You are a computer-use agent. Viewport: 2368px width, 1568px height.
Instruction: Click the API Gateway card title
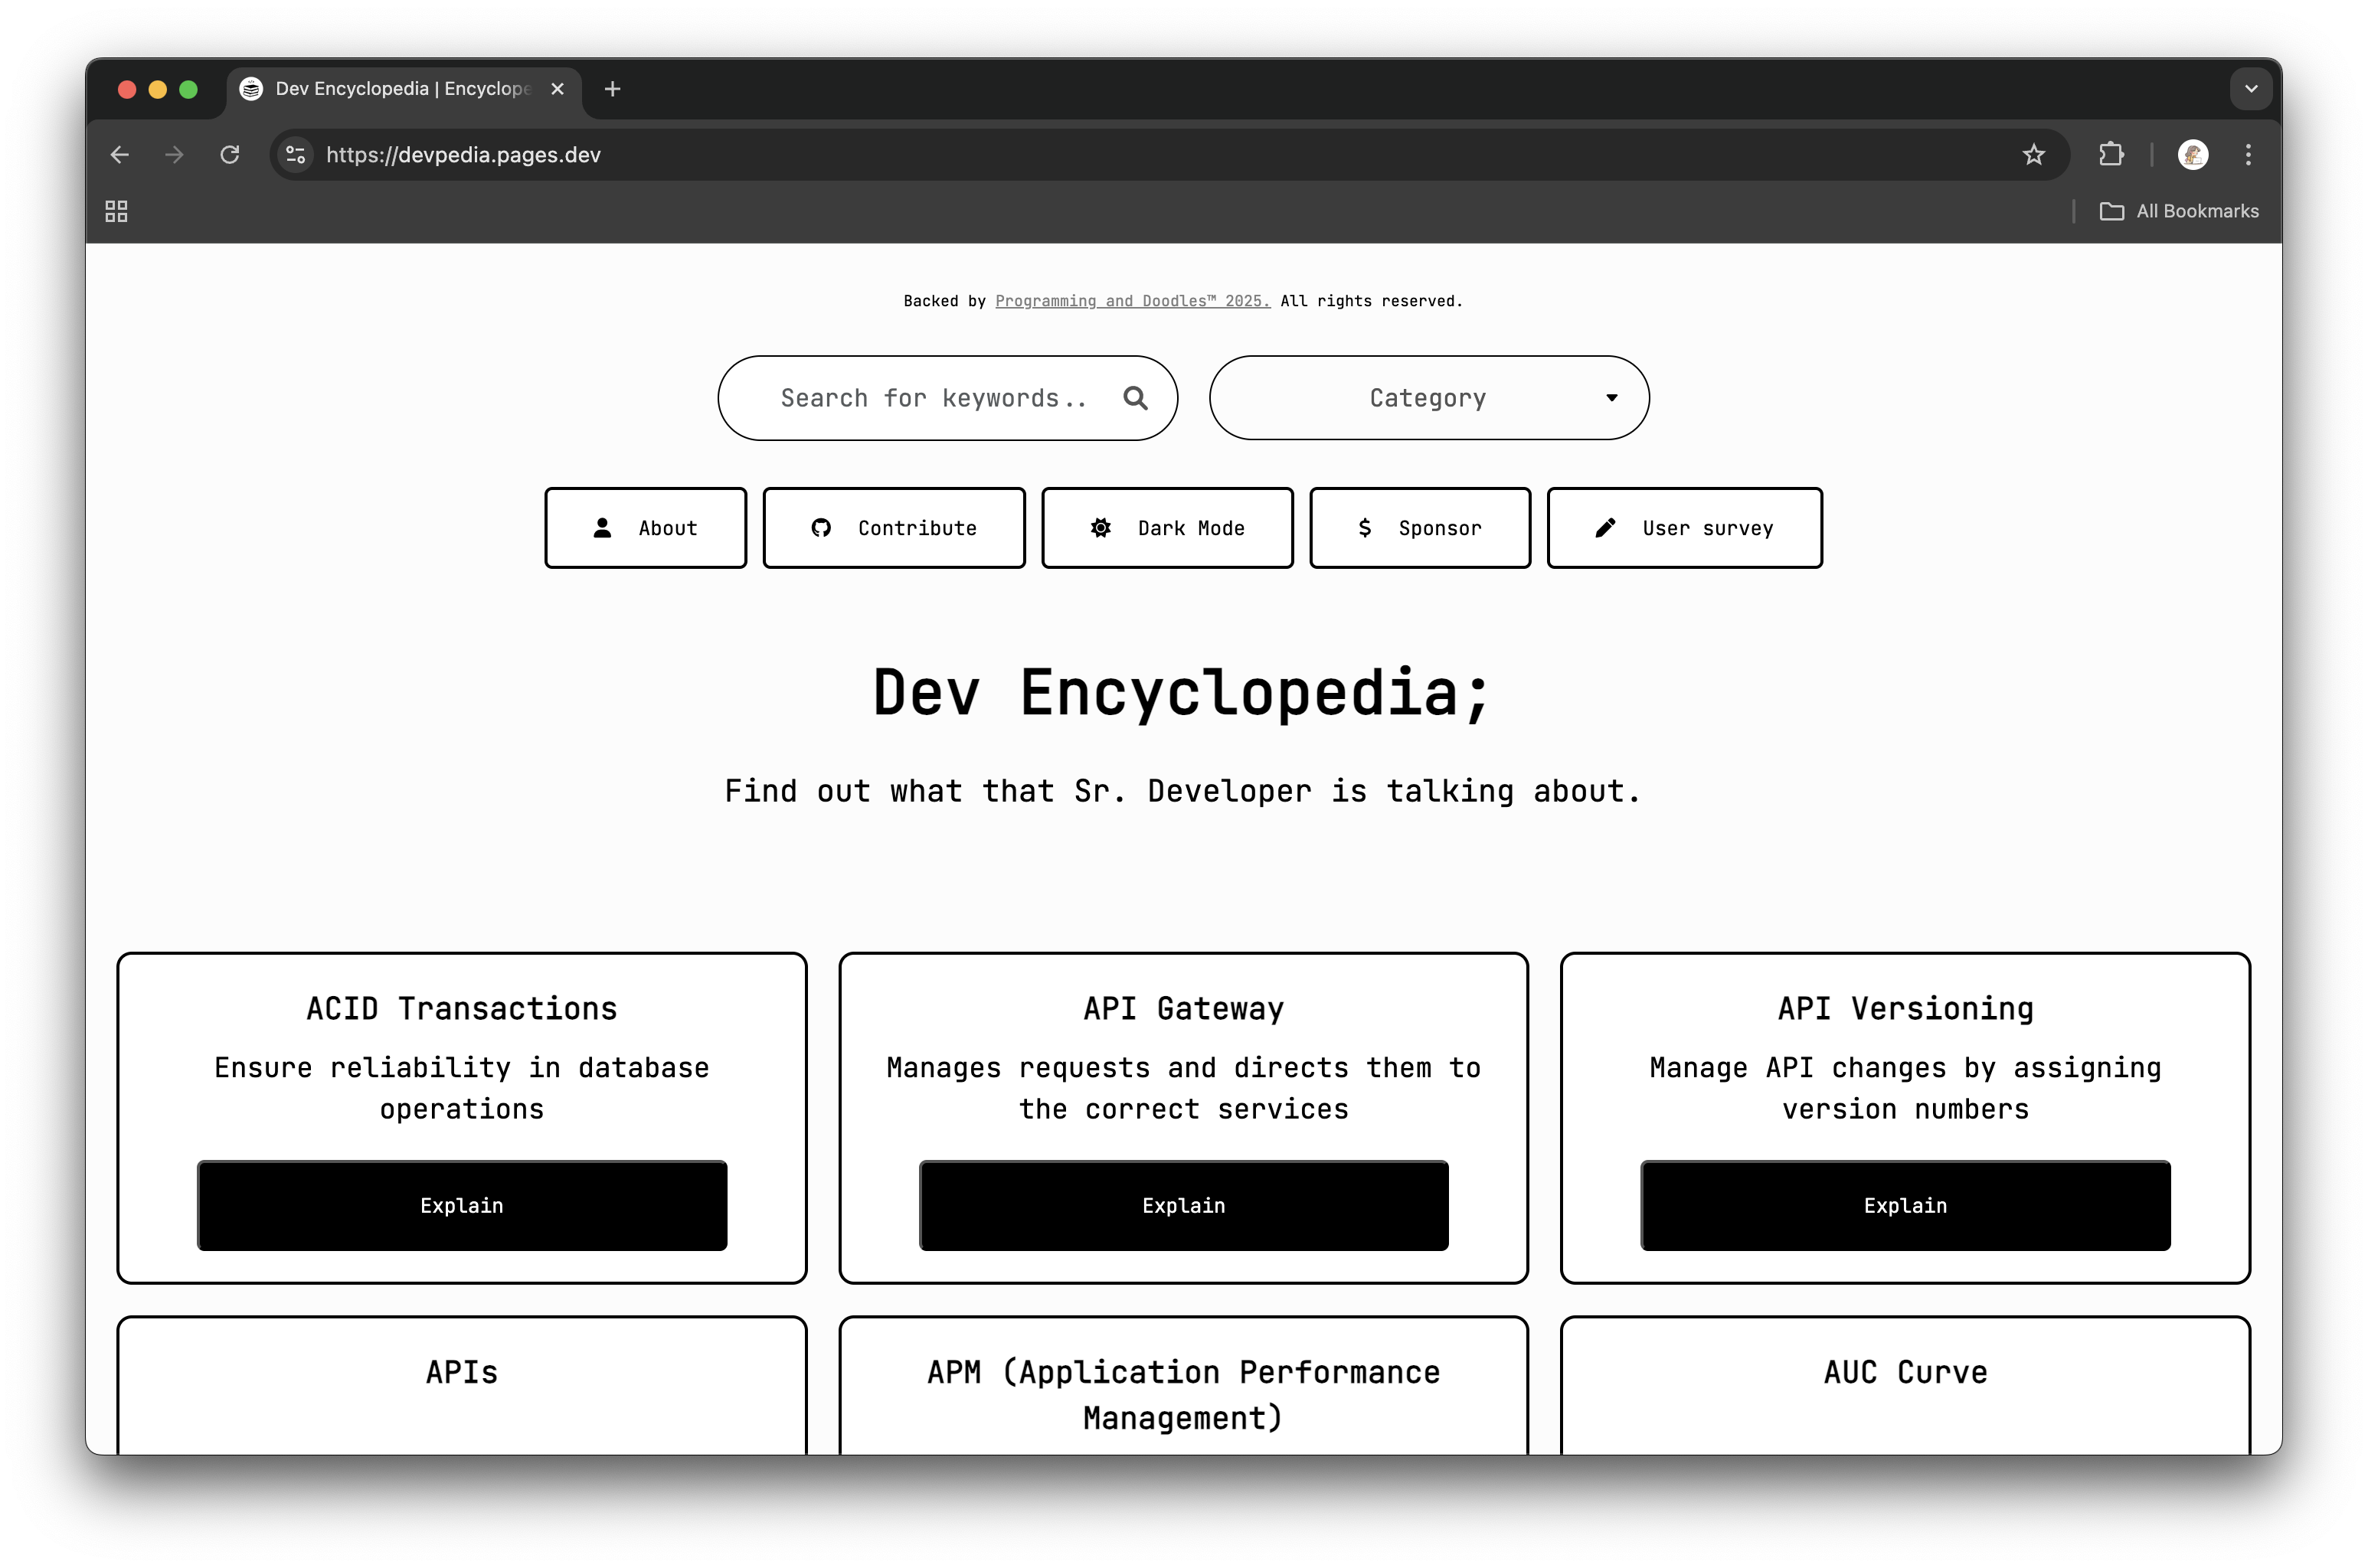click(1184, 1008)
